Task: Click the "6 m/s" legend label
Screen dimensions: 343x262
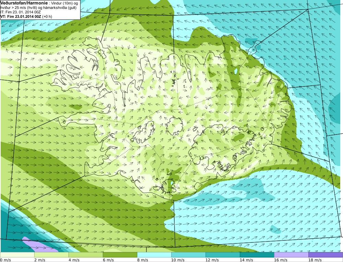Action: [x=108, y=260]
